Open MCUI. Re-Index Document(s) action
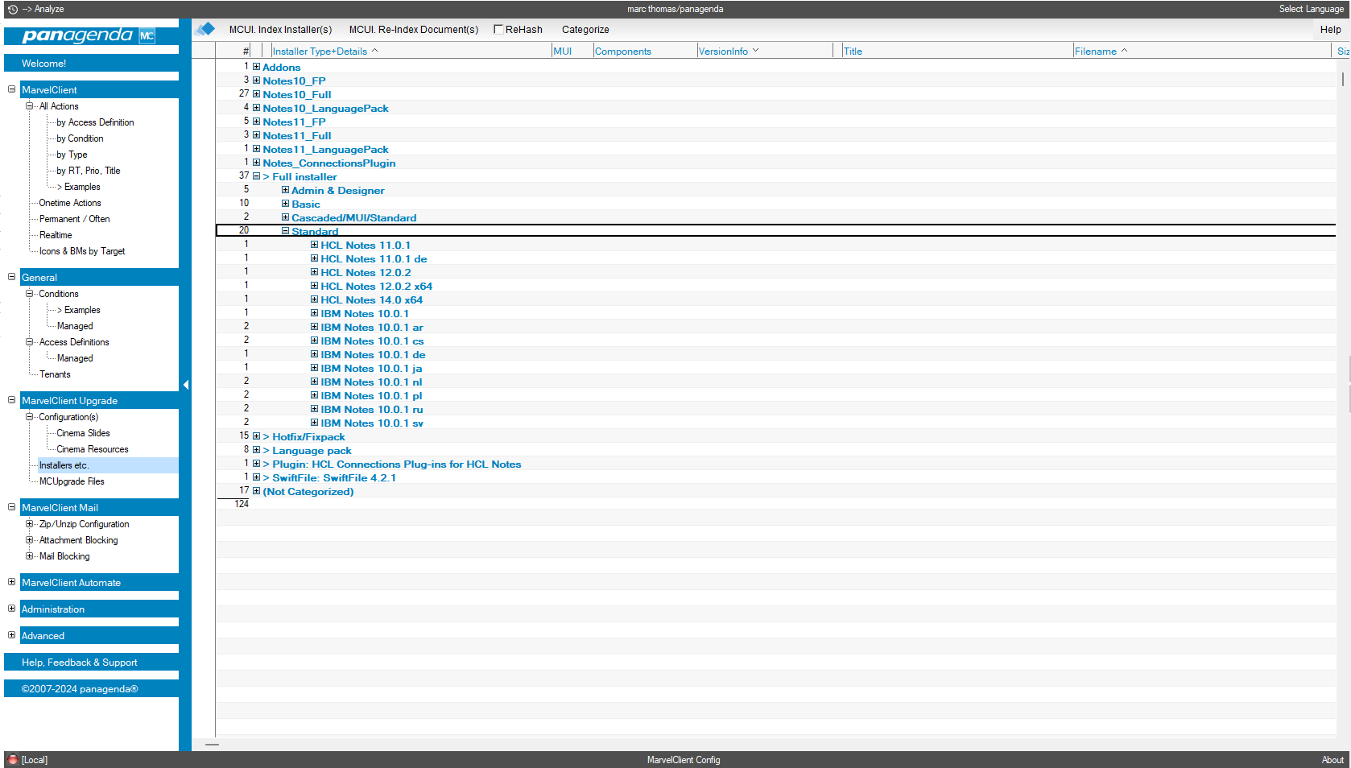Viewport: 1351px width, 768px height. (x=413, y=30)
